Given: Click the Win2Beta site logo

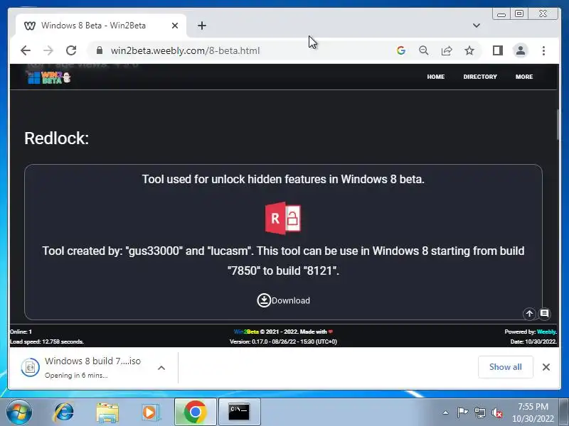Looking at the screenshot, I should click(49, 77).
